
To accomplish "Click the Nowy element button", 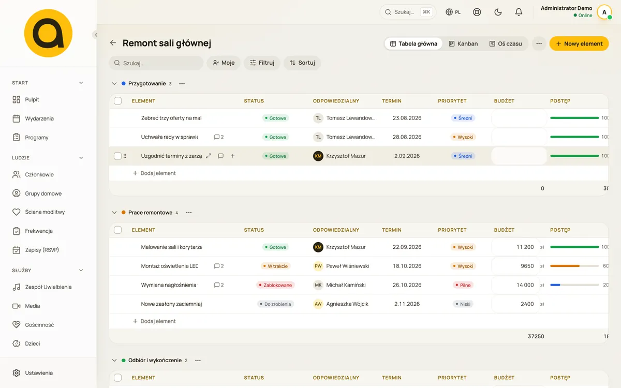I will coord(579,43).
